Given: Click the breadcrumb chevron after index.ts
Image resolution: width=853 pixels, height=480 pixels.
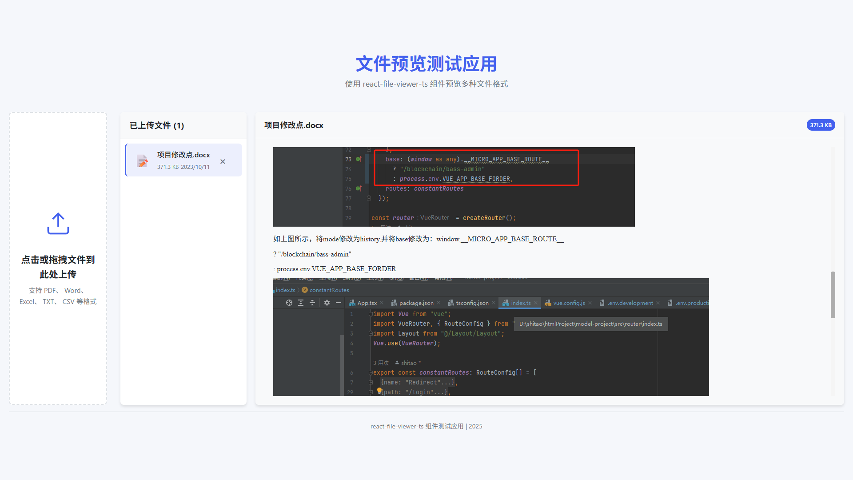Looking at the screenshot, I should [299, 290].
